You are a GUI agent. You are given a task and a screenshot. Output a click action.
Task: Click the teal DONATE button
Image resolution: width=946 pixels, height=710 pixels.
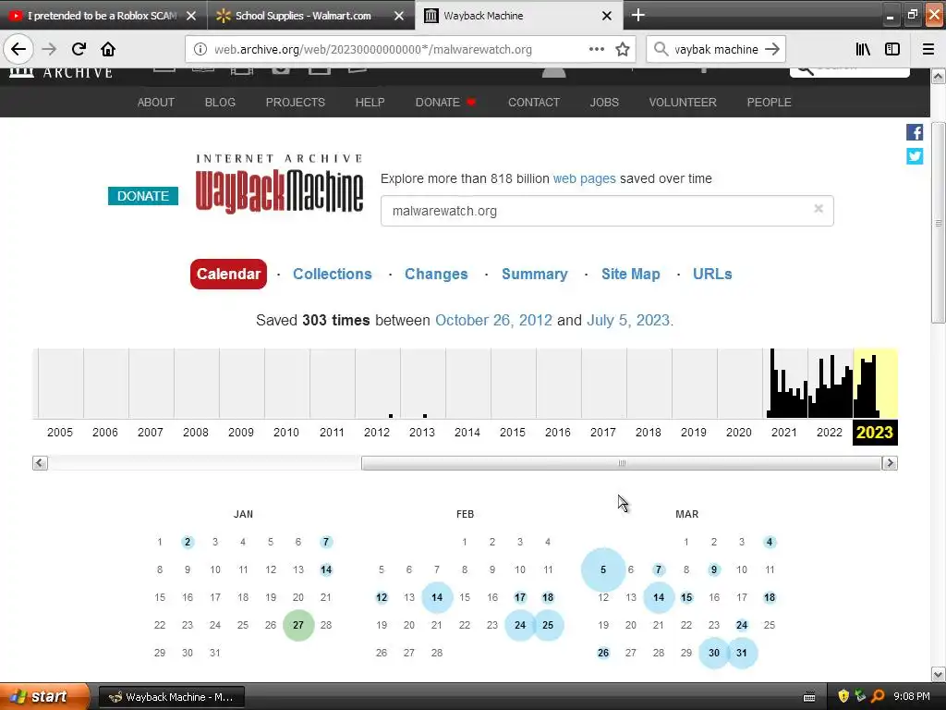coord(143,196)
